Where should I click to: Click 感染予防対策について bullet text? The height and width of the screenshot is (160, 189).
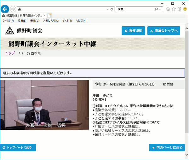coord(112,110)
